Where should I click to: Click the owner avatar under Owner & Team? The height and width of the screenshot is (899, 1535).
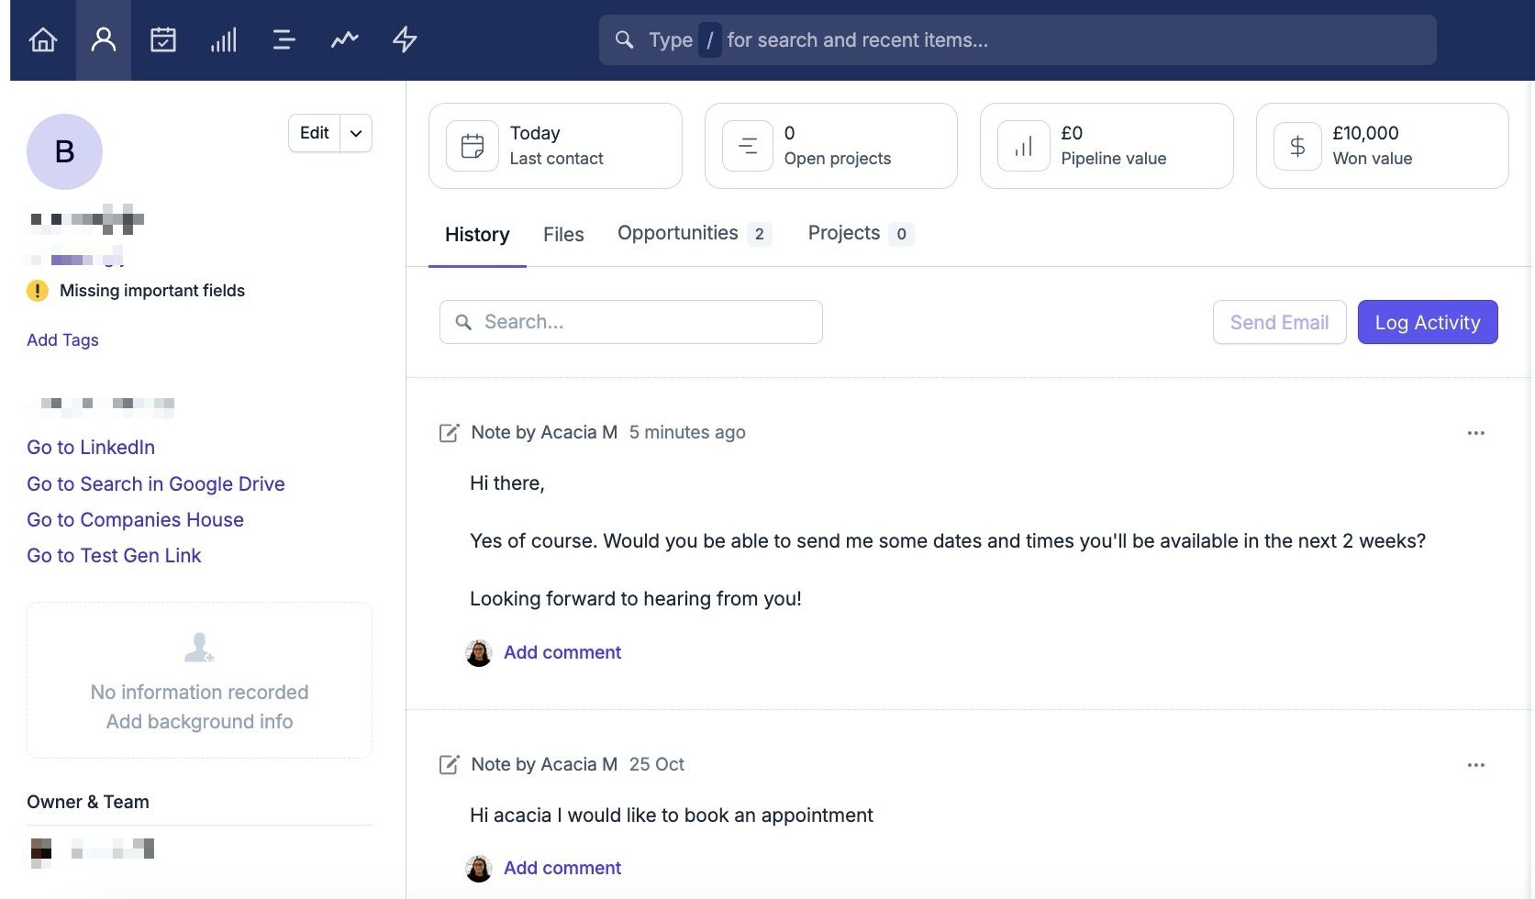point(41,853)
